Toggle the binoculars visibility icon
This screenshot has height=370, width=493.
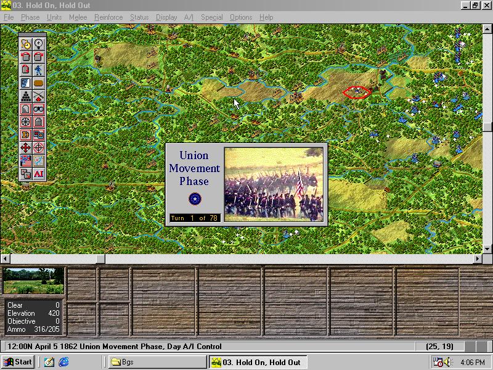click(x=39, y=109)
